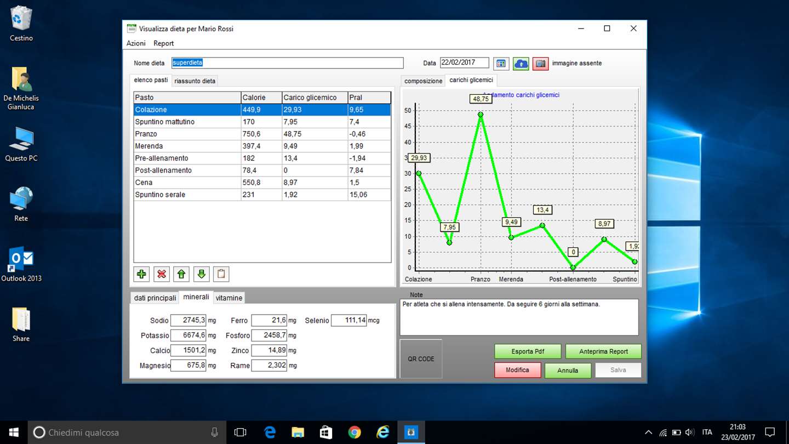The image size is (789, 444).
Task: Click the Anteprima Report button
Action: click(603, 351)
